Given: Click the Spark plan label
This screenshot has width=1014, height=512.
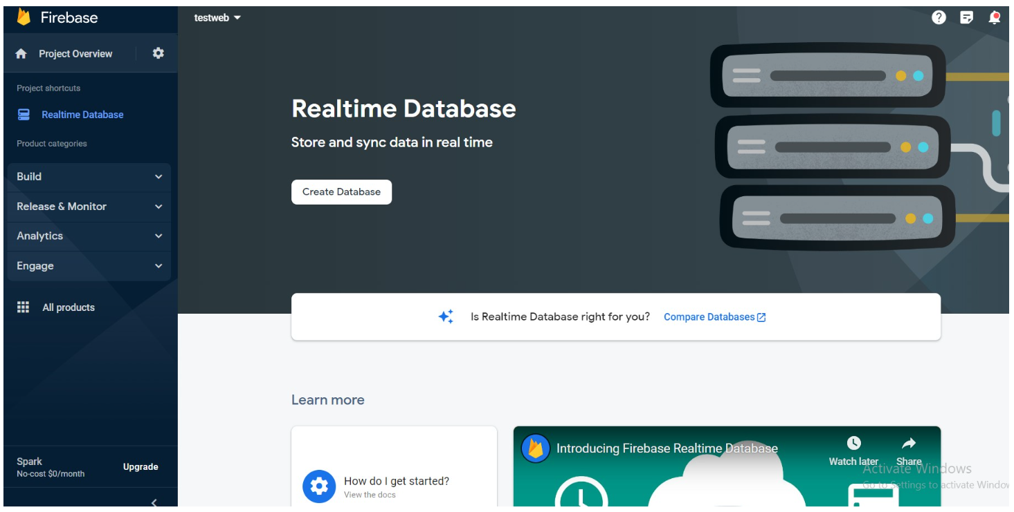Looking at the screenshot, I should point(29,462).
